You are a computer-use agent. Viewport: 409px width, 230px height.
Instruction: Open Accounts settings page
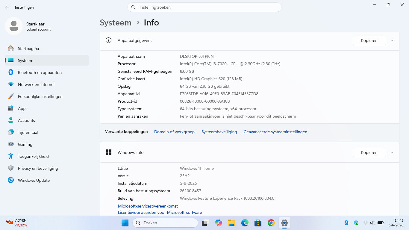pyautogui.click(x=47, y=120)
